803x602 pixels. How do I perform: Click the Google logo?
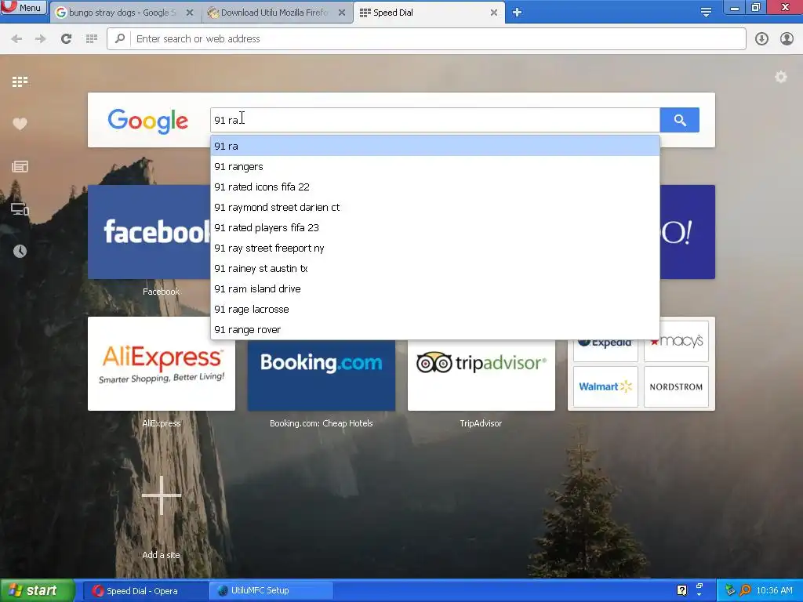click(148, 121)
